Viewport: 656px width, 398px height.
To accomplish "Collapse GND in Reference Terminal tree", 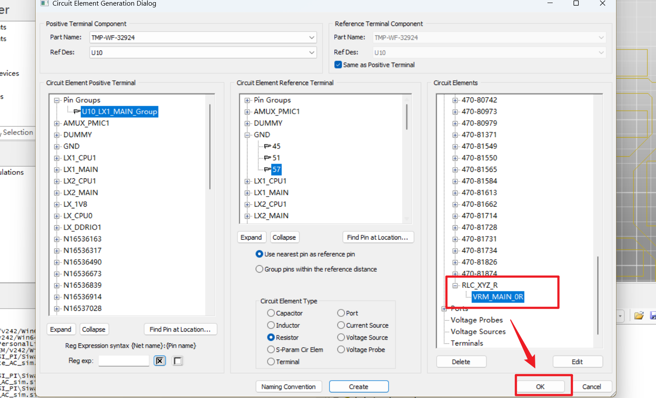I will click(x=247, y=135).
